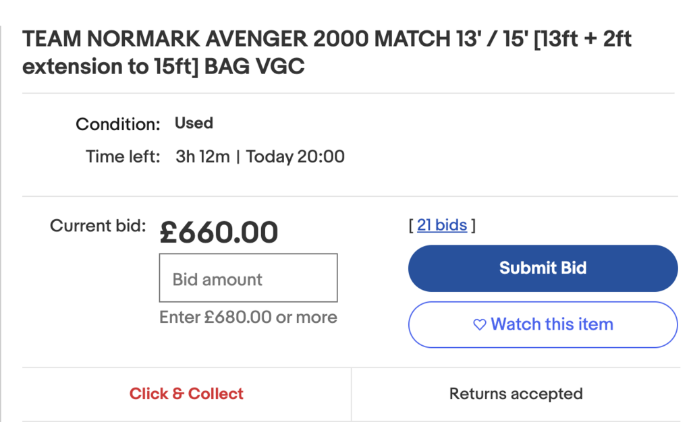Click the heart icon beside Watch this item
The image size is (691, 422).
click(480, 325)
